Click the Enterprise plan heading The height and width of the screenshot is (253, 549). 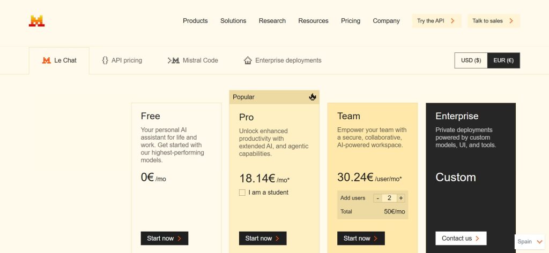[x=457, y=116]
